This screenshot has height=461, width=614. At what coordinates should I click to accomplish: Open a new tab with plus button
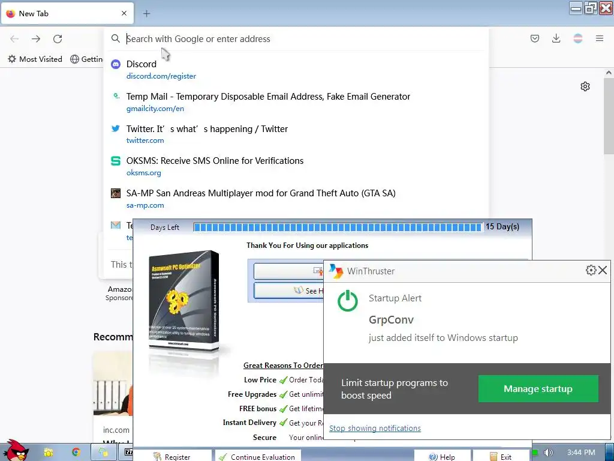pyautogui.click(x=146, y=13)
